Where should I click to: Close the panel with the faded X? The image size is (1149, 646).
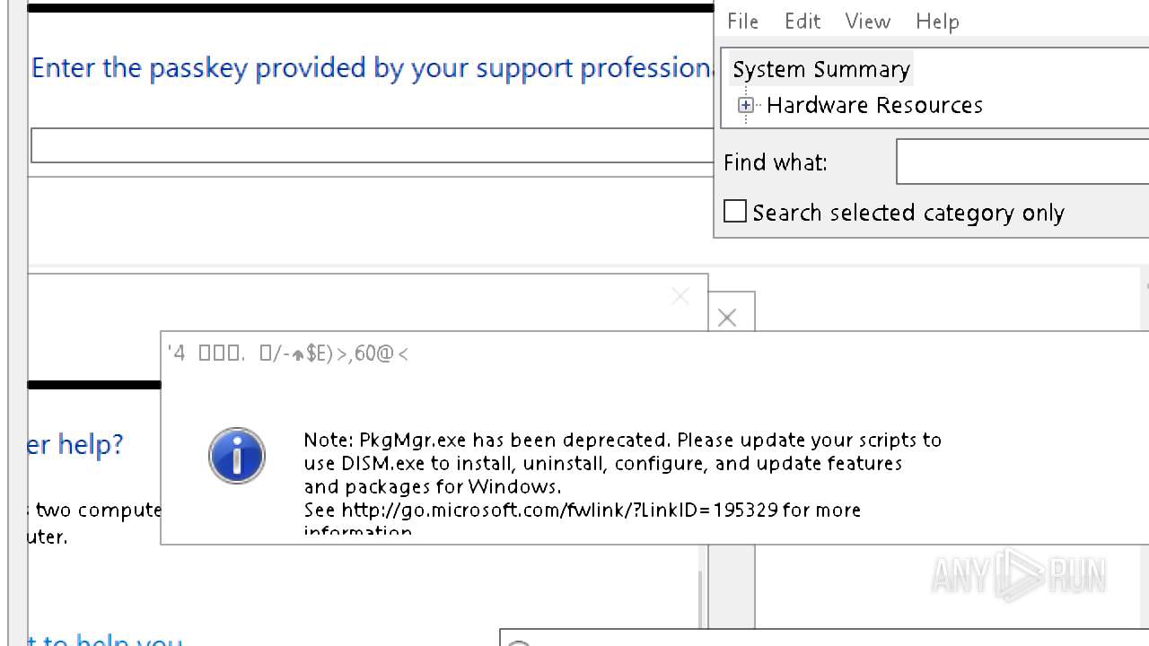pos(680,297)
